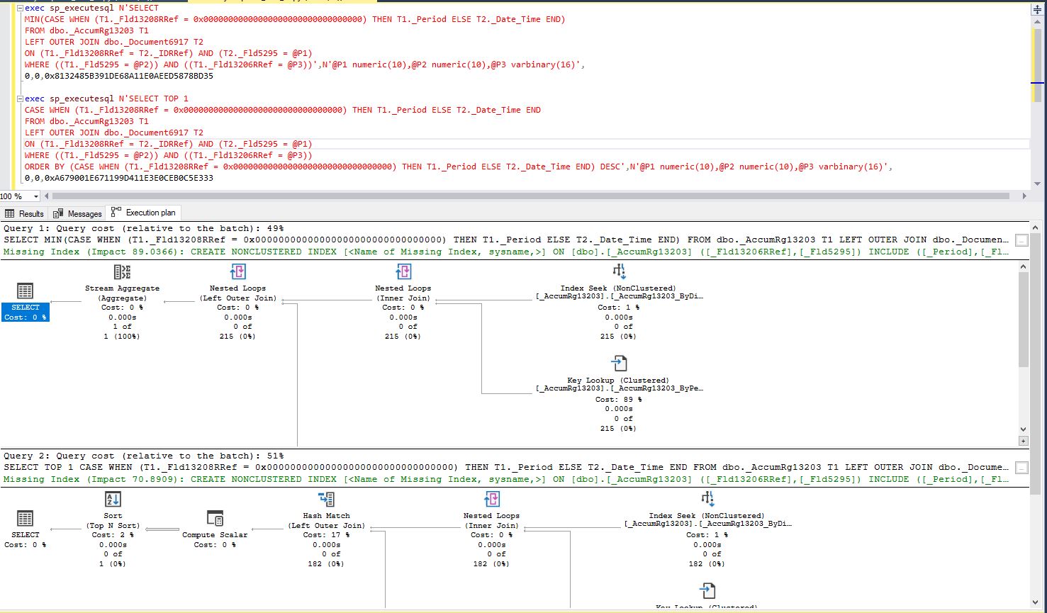Click Query 1's Index Seek (NonClustered) icon
Viewport: 1047px width, 613px height.
619,272
